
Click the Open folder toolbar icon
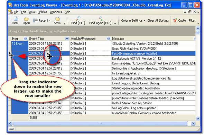pyautogui.click(x=26, y=19)
